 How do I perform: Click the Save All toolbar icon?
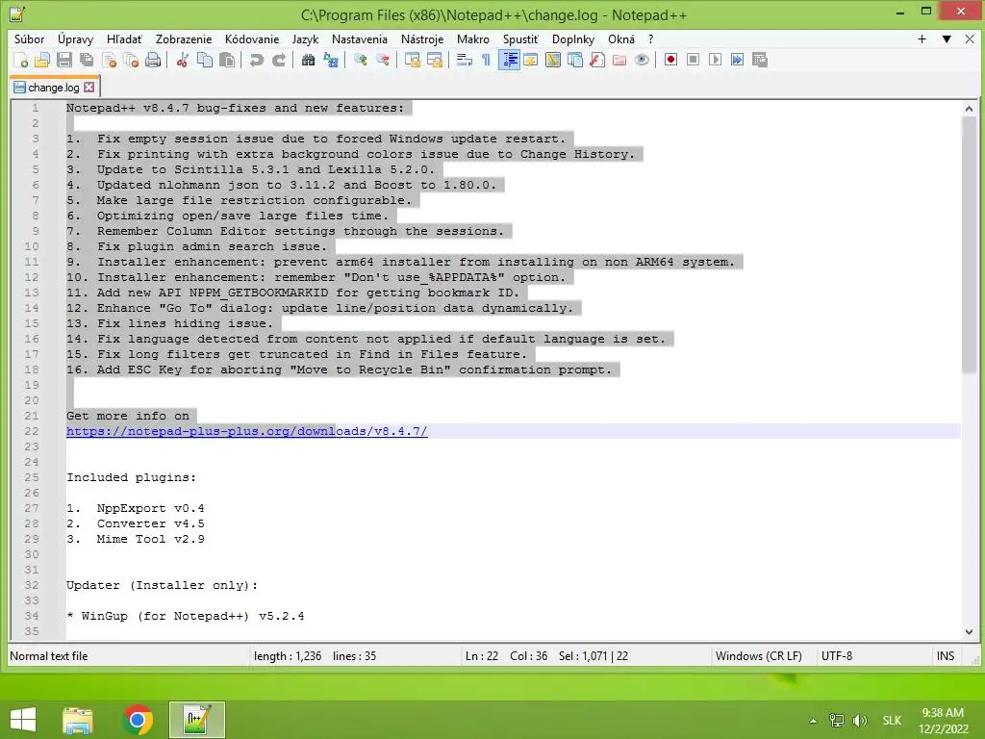[87, 60]
